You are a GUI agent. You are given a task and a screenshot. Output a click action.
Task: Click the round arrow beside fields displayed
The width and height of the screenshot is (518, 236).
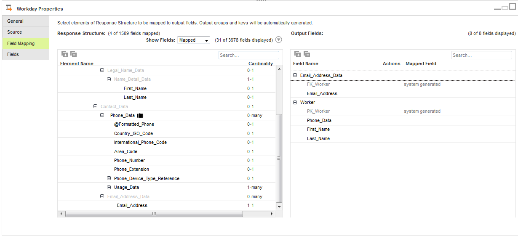[x=278, y=40]
